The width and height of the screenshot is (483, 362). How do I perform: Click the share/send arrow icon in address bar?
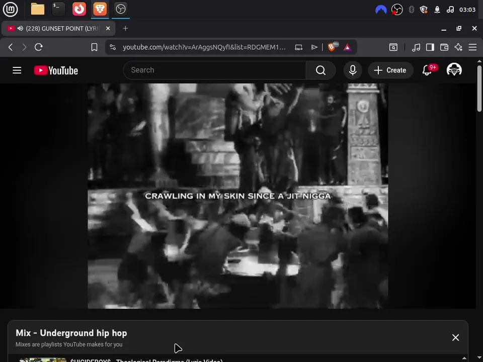point(314,47)
